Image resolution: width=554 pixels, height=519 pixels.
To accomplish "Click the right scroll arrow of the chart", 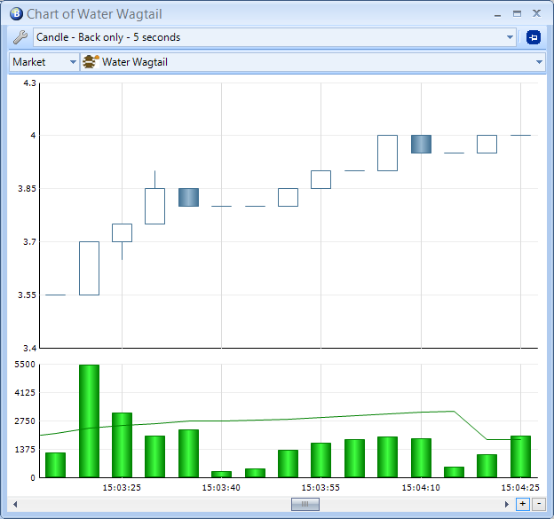I will tap(507, 504).
